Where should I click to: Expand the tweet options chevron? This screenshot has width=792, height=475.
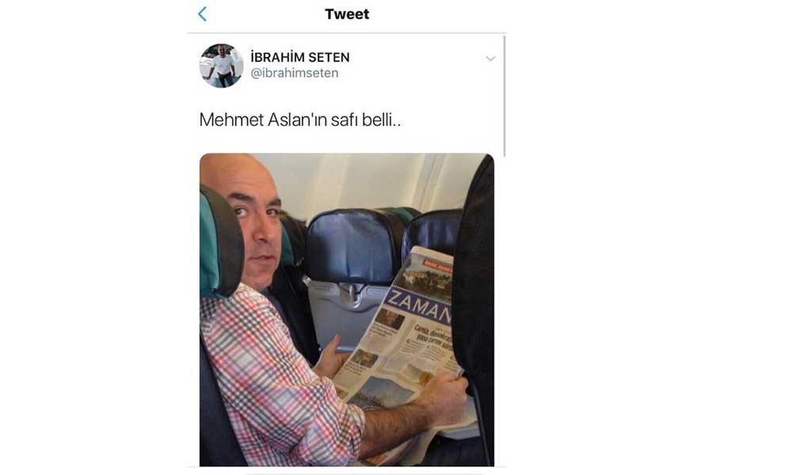point(490,59)
